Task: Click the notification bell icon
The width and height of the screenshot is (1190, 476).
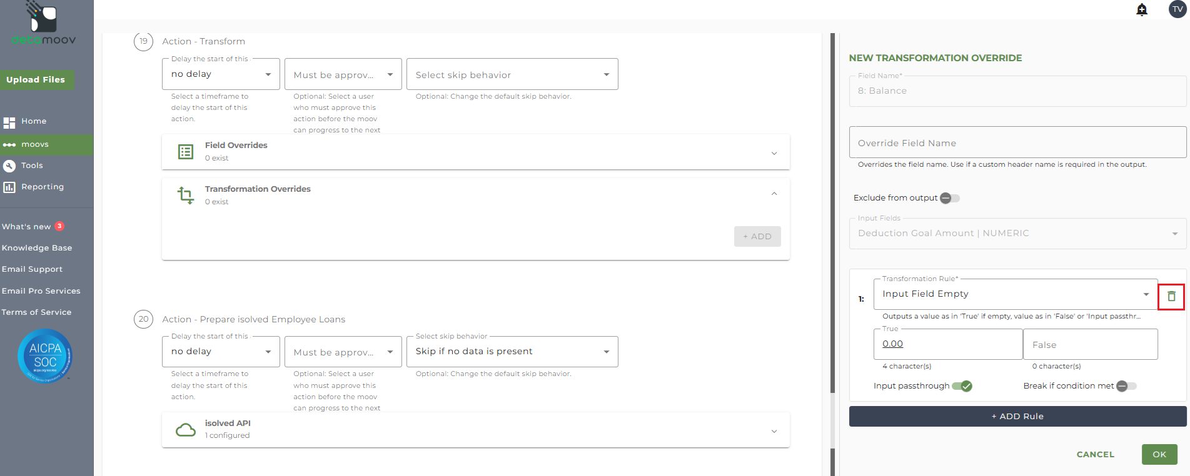Action: pyautogui.click(x=1142, y=9)
